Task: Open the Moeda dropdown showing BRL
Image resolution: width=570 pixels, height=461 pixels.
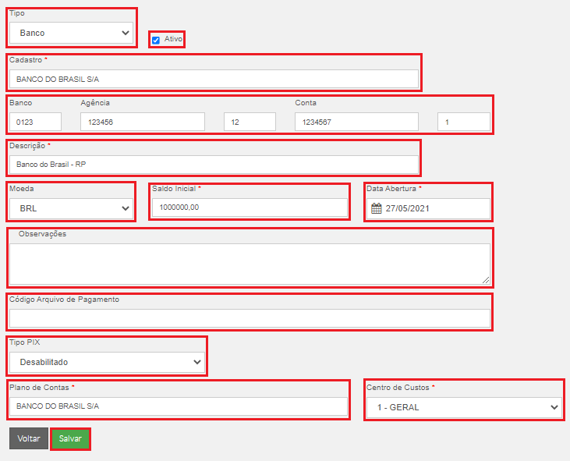Action: [x=71, y=209]
